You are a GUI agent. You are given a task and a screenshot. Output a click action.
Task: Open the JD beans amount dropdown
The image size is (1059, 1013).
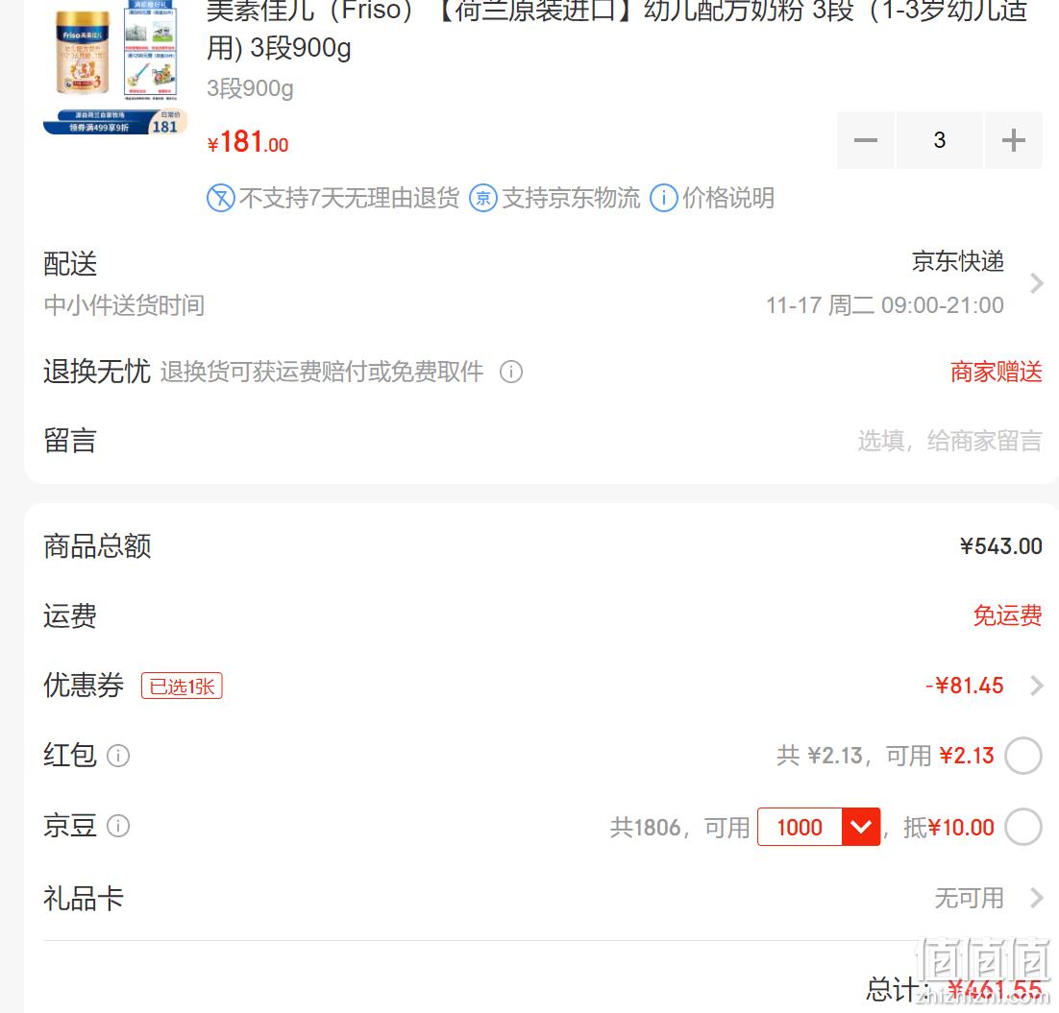(x=860, y=827)
